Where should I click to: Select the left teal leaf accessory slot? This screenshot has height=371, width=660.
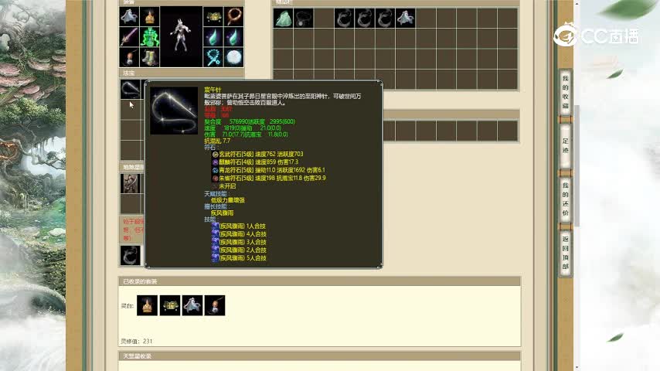[x=213, y=37]
